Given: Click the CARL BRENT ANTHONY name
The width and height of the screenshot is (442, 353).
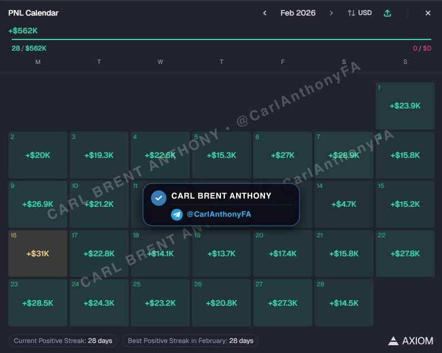Looking at the screenshot, I should pos(222,196).
